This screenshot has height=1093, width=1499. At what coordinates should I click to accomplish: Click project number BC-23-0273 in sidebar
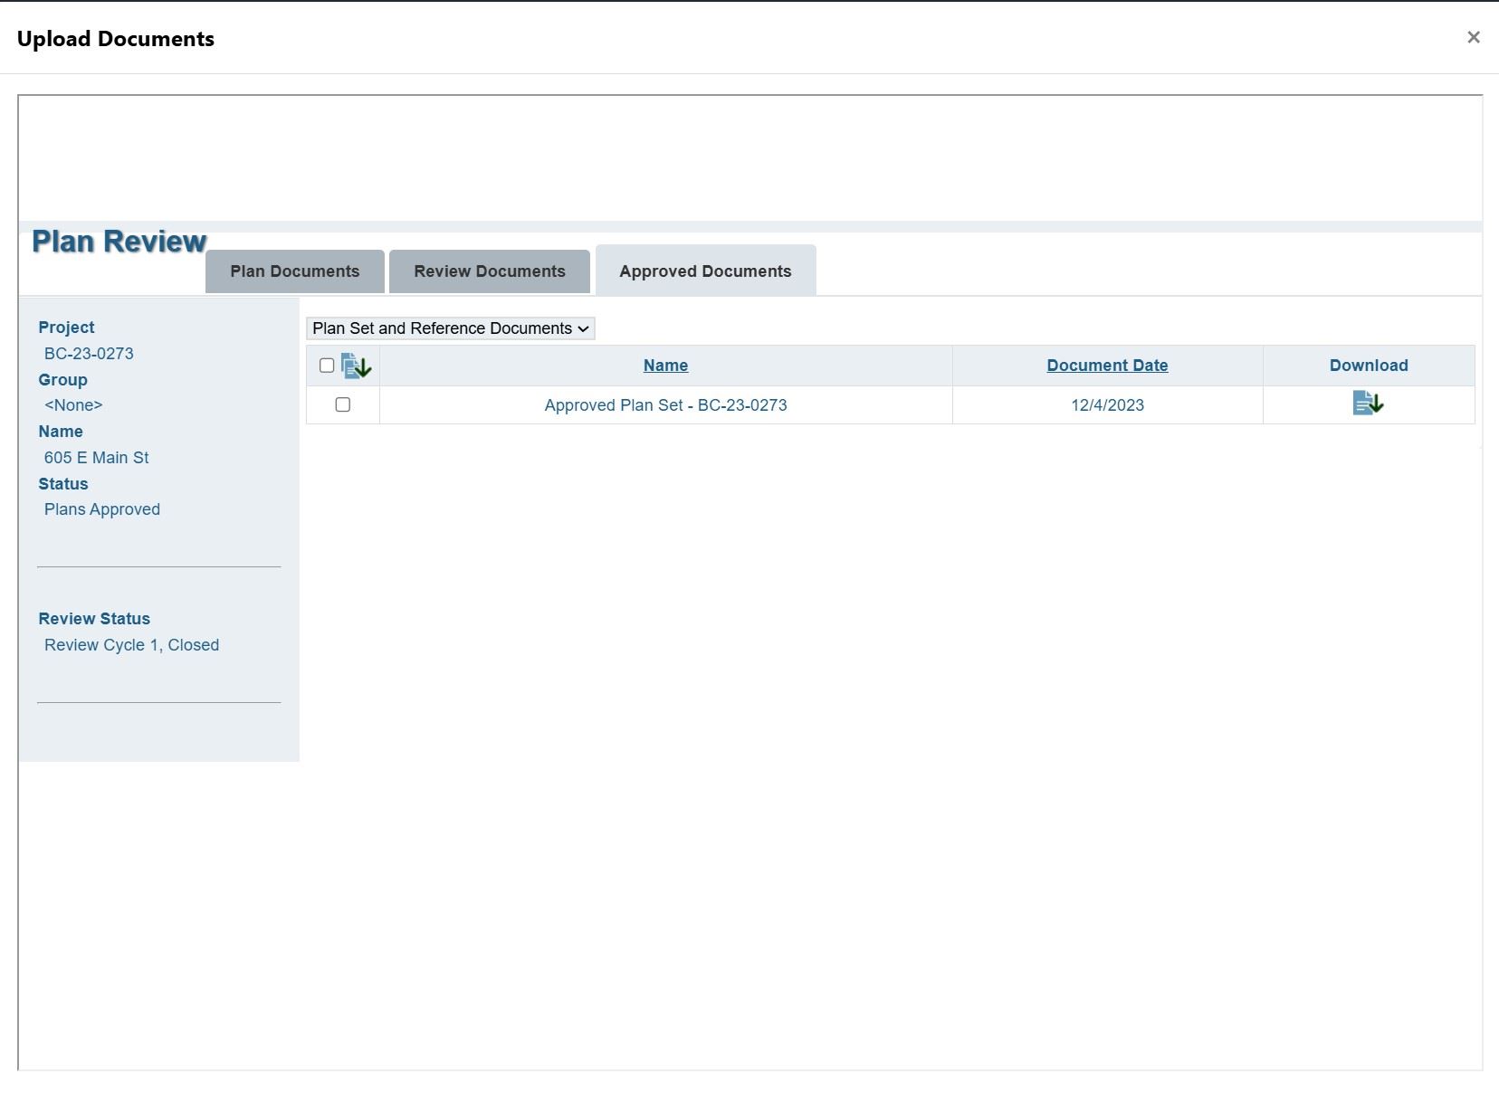point(89,354)
